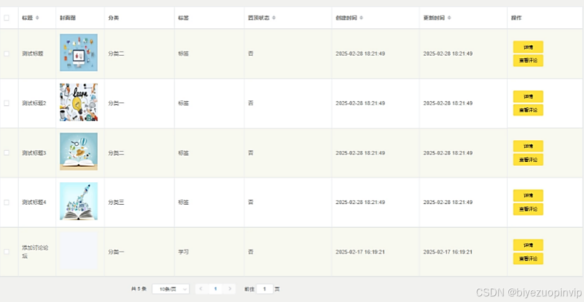Click the 标签 column header

(183, 18)
